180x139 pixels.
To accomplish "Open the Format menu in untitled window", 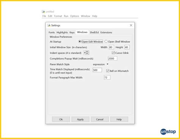I will 58,16.
